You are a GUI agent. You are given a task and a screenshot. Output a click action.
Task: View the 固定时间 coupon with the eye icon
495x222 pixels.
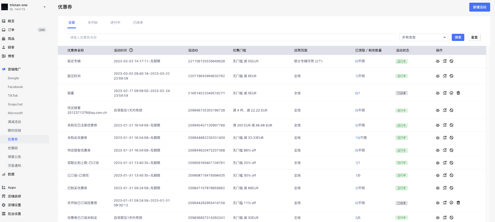pyautogui.click(x=438, y=76)
